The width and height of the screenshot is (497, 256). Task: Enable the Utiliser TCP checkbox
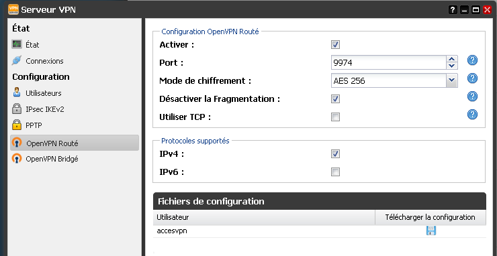(x=335, y=117)
